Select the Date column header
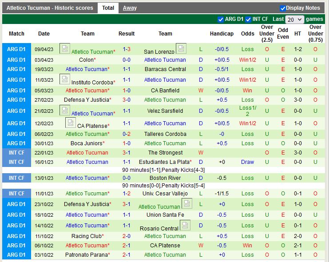This screenshot has width=329, height=262. tap(44, 34)
